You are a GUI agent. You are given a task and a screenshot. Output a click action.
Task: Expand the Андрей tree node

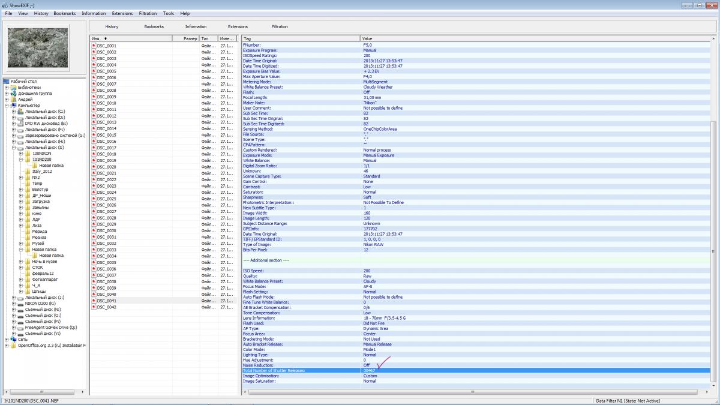pos(7,99)
